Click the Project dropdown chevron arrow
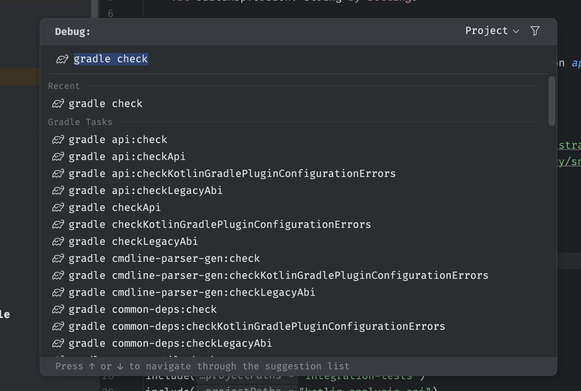 516,31
